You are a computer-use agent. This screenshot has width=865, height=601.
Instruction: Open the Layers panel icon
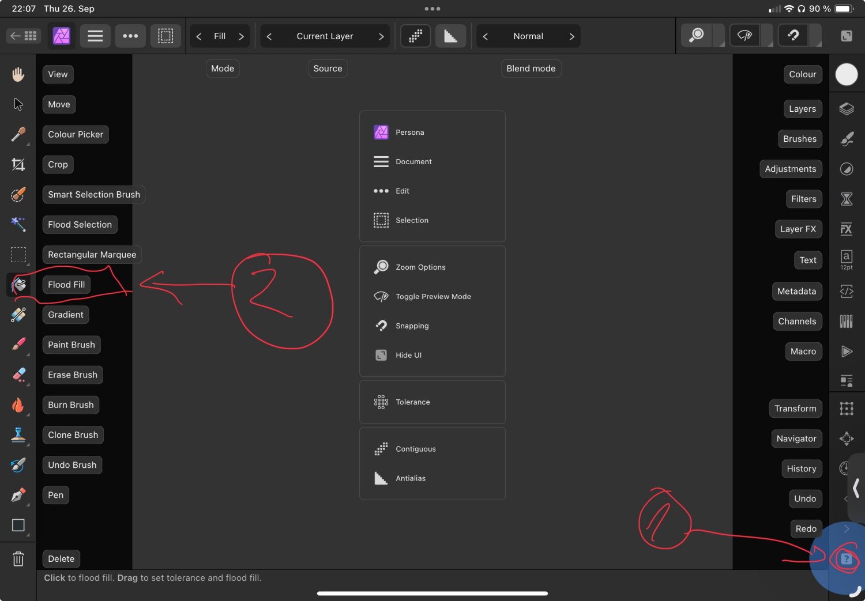click(846, 108)
